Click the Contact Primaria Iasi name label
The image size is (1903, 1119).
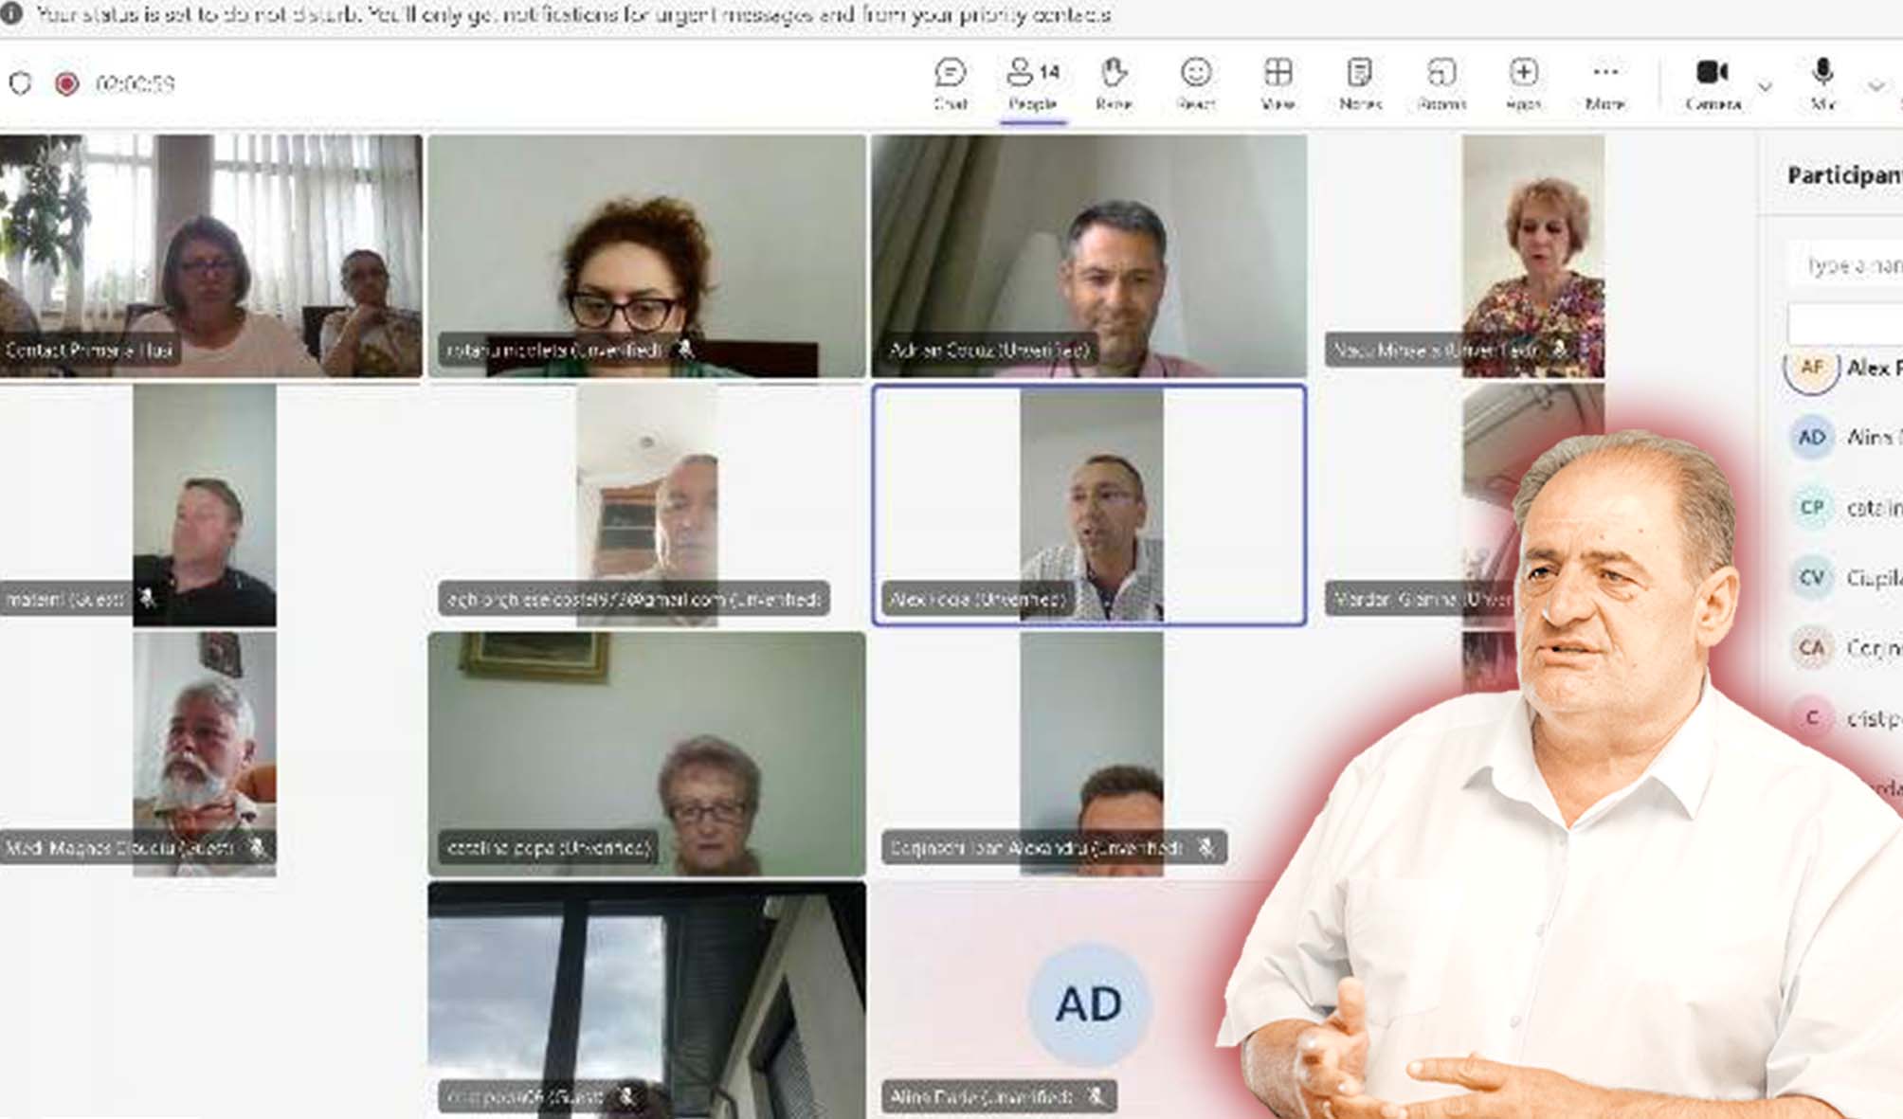(89, 350)
